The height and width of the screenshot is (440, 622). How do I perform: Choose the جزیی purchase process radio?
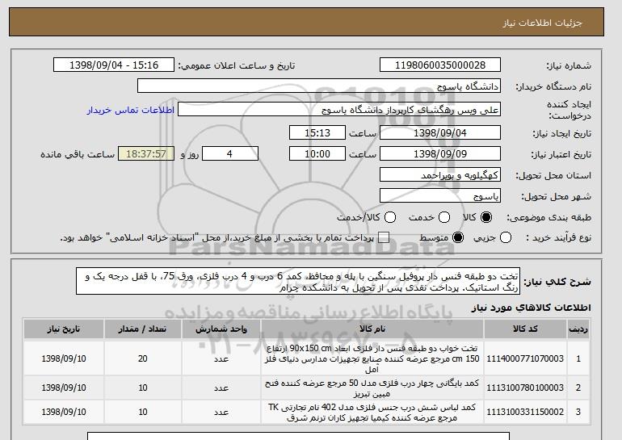coord(506,238)
